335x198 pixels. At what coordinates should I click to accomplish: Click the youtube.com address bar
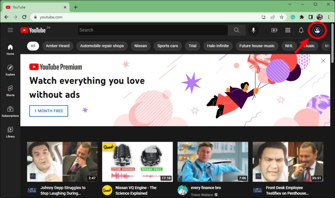[145, 17]
